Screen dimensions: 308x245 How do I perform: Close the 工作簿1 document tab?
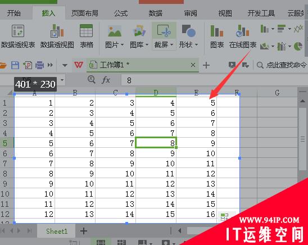193,65
